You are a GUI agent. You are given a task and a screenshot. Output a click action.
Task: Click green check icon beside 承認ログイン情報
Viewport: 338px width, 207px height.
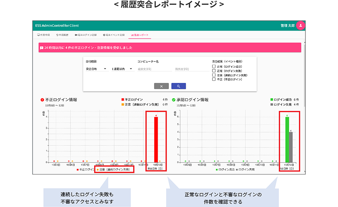[x=173, y=100]
